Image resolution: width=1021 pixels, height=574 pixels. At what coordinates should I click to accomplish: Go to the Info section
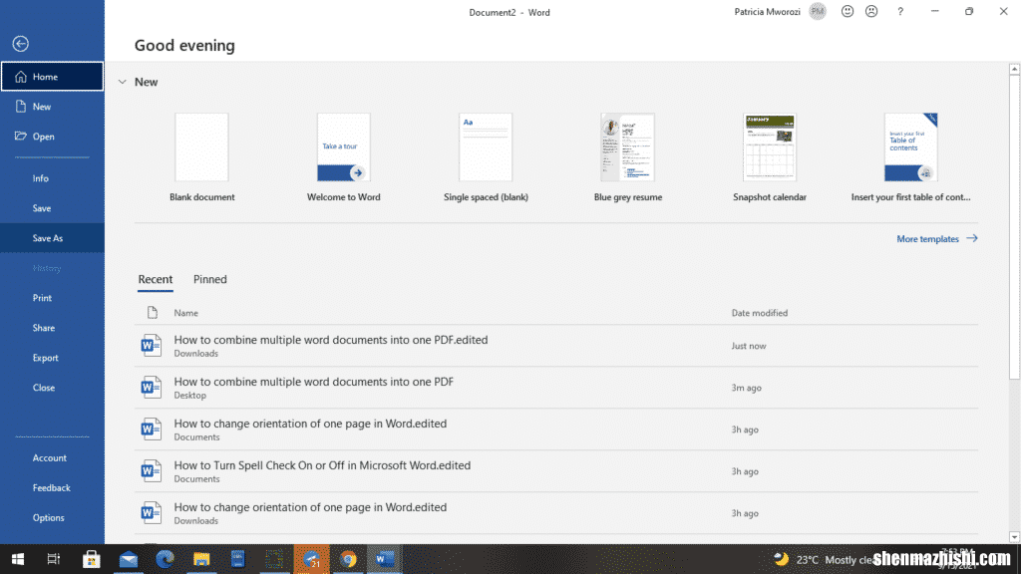point(52,178)
